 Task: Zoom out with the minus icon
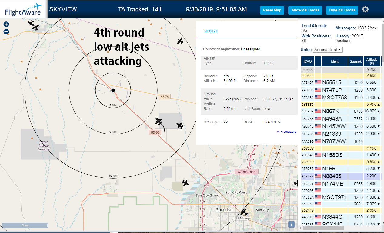tap(6, 32)
